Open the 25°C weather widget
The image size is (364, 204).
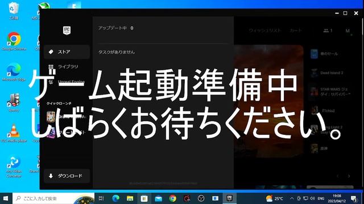[x=275, y=198]
